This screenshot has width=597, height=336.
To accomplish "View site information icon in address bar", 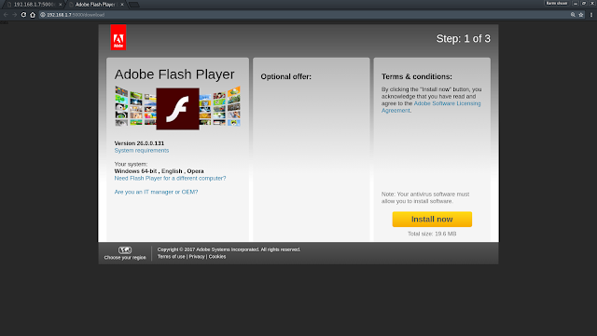I will (43, 15).
